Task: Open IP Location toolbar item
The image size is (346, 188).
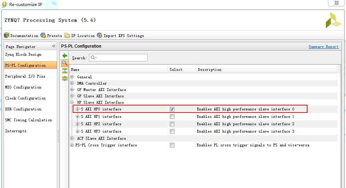Action: click(x=80, y=36)
